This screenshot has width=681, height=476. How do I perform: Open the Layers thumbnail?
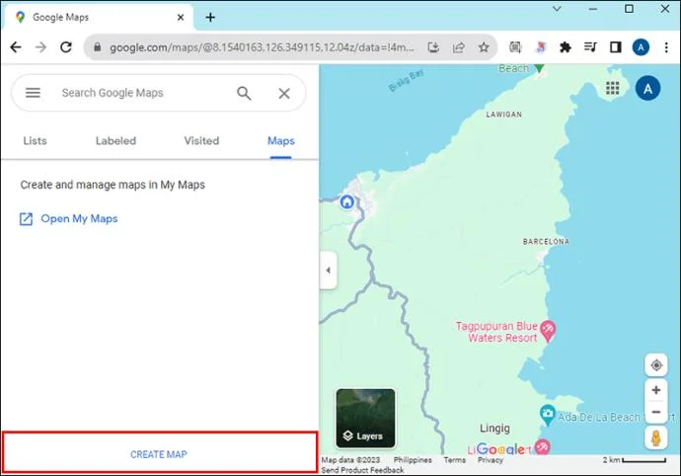(365, 418)
